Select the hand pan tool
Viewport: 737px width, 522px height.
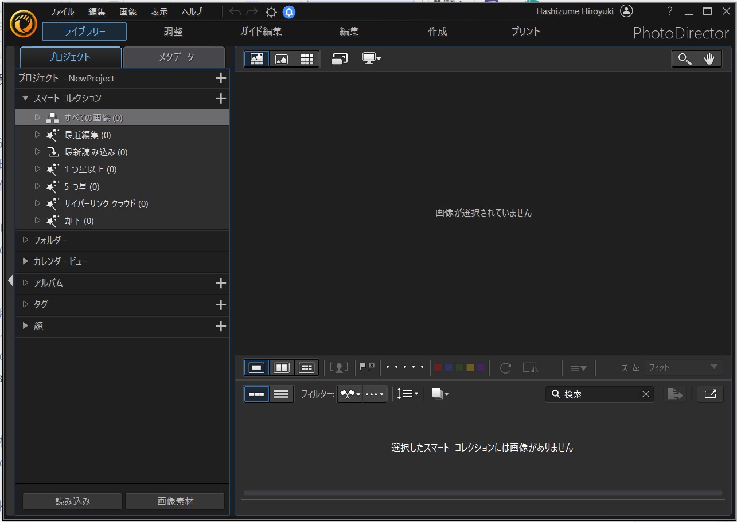[709, 59]
